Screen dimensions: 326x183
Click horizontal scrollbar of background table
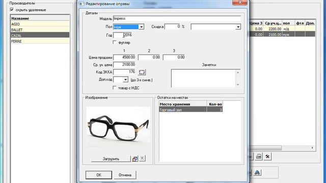266,148
